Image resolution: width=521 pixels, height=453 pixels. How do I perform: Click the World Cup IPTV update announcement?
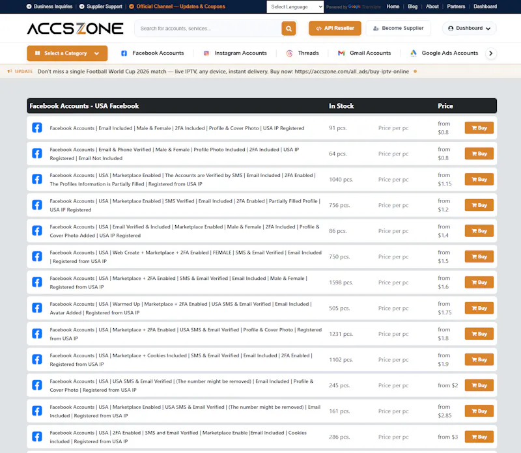click(223, 72)
